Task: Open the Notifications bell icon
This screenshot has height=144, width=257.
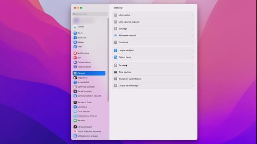Action: [75, 53]
